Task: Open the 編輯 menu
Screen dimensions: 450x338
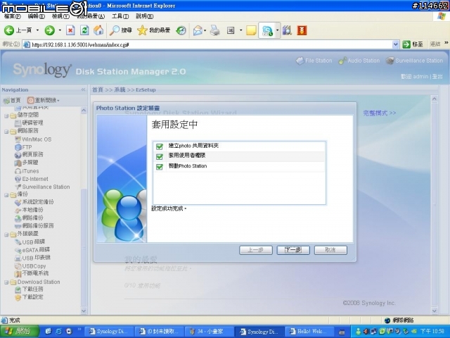Action: point(36,16)
